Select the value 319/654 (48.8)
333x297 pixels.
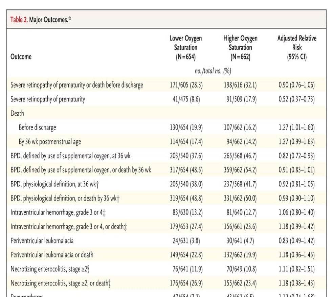point(186,199)
